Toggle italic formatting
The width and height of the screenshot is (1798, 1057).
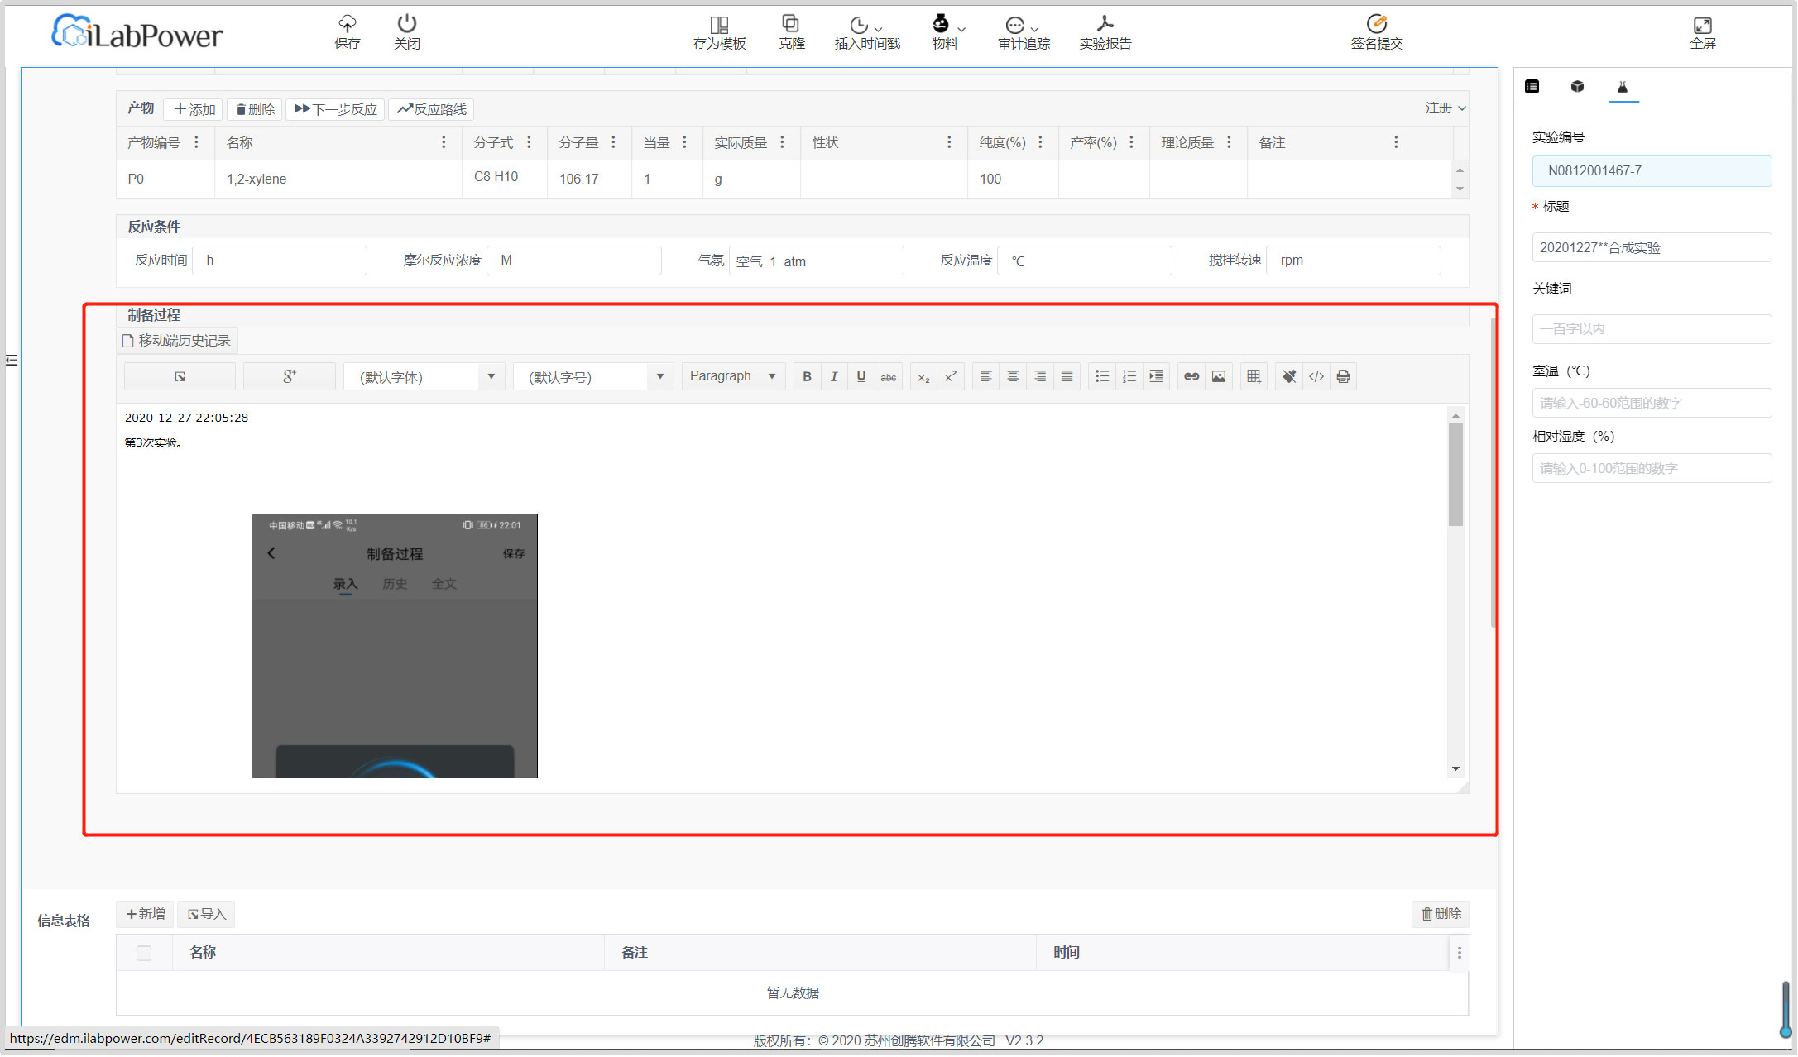click(x=834, y=377)
